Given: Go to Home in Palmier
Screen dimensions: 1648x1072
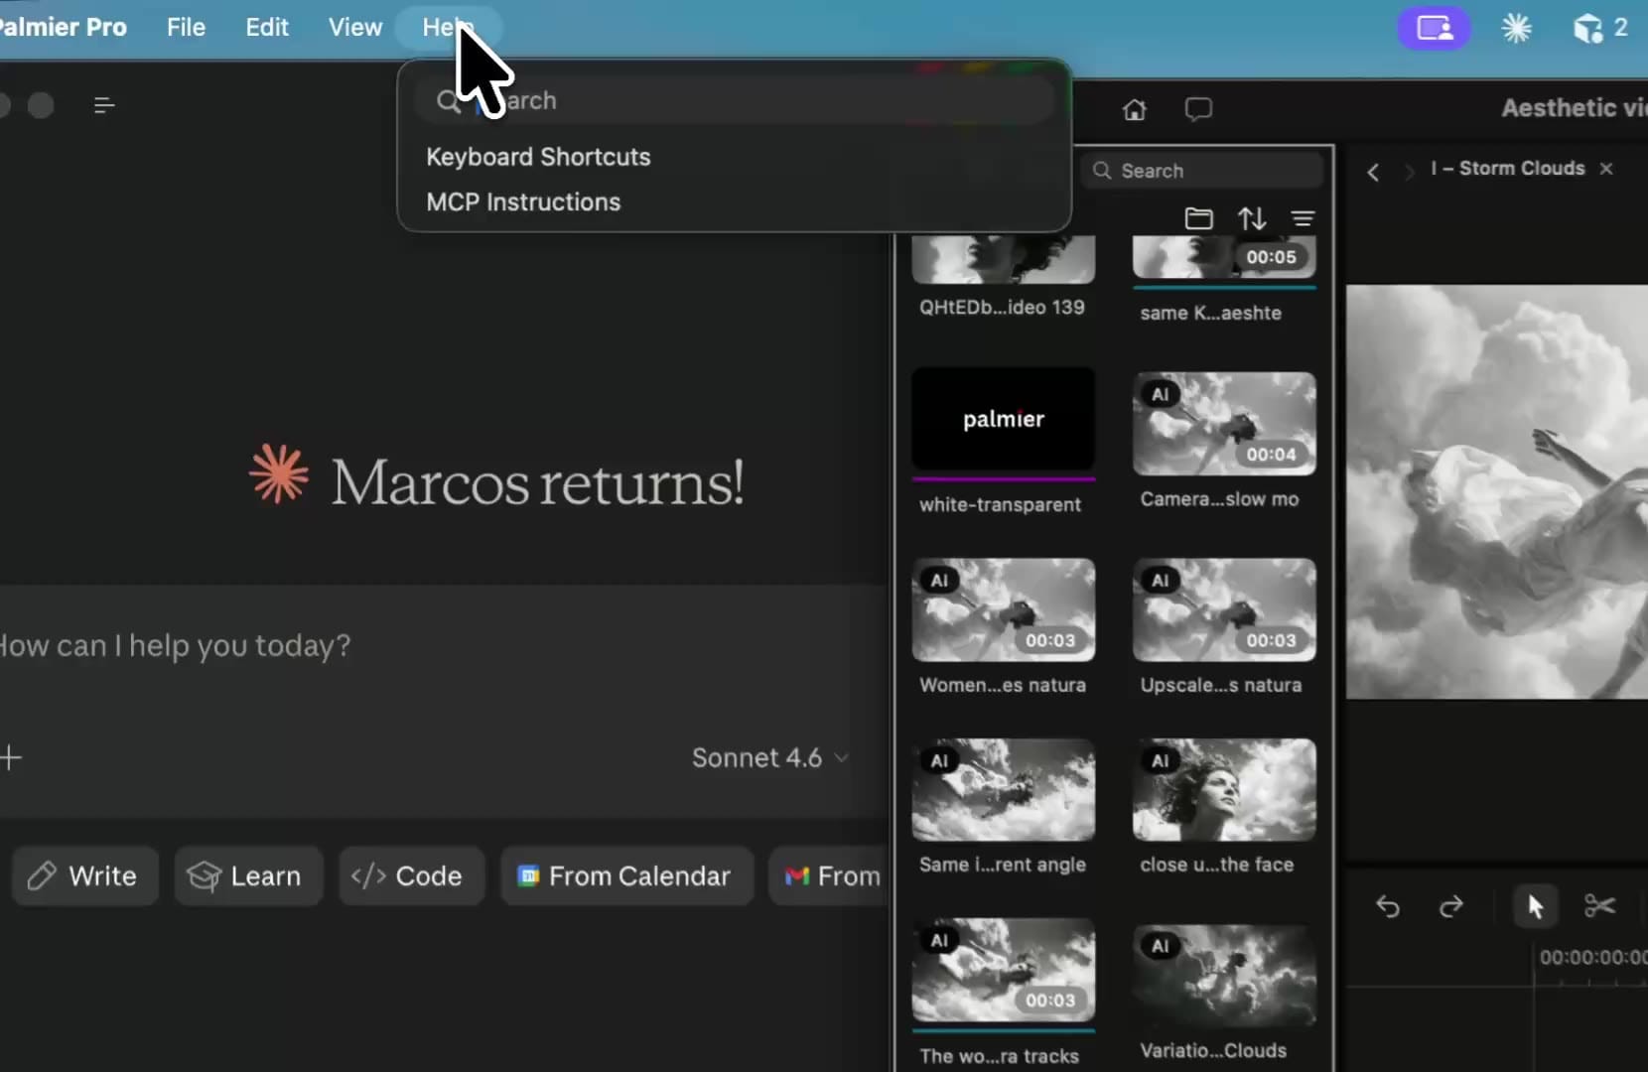Looking at the screenshot, I should click(1134, 109).
